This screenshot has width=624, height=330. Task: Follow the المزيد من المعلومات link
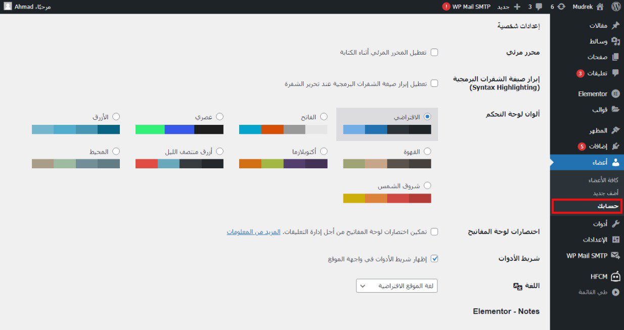click(x=253, y=232)
